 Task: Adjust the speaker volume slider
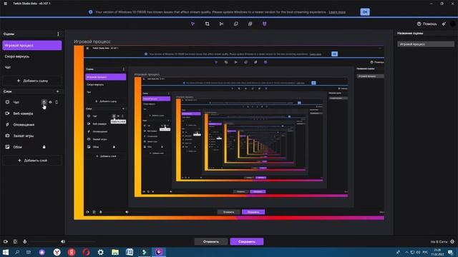pyautogui.click(x=82, y=241)
